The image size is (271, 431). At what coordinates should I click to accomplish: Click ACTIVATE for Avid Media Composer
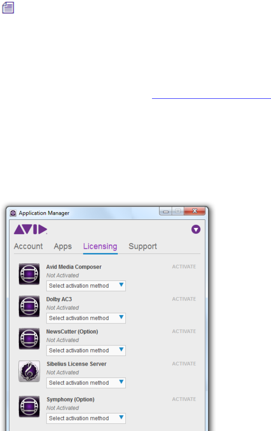point(184,267)
